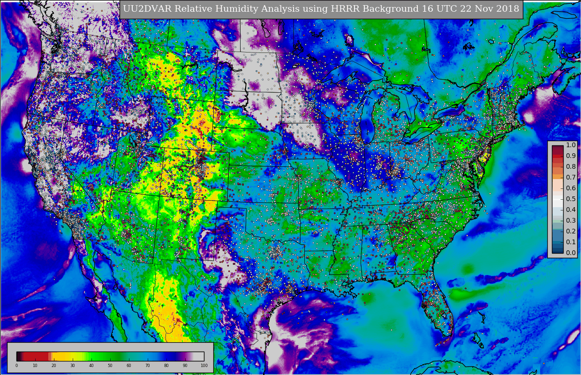Viewport: 581px width, 375px height.
Task: Select the '0.0' label on right colorbar
Action: point(571,253)
